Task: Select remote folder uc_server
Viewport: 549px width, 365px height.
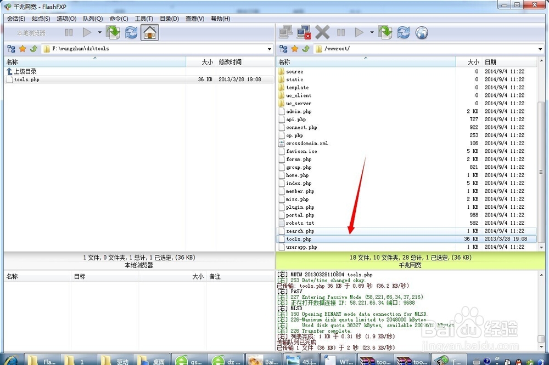Action: click(406, 104)
